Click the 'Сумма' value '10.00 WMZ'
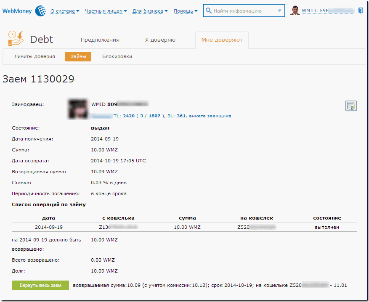The image size is (369, 302). click(x=104, y=150)
